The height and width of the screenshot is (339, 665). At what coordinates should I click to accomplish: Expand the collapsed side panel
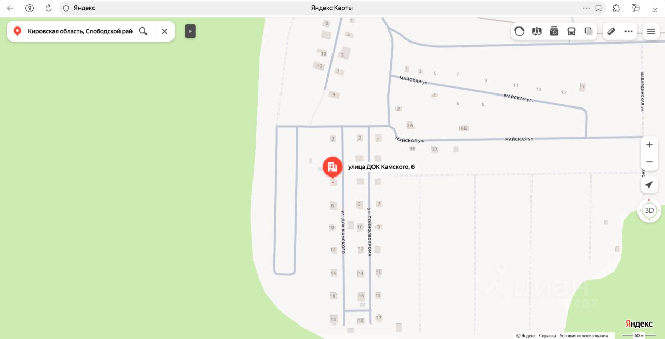pyautogui.click(x=191, y=31)
